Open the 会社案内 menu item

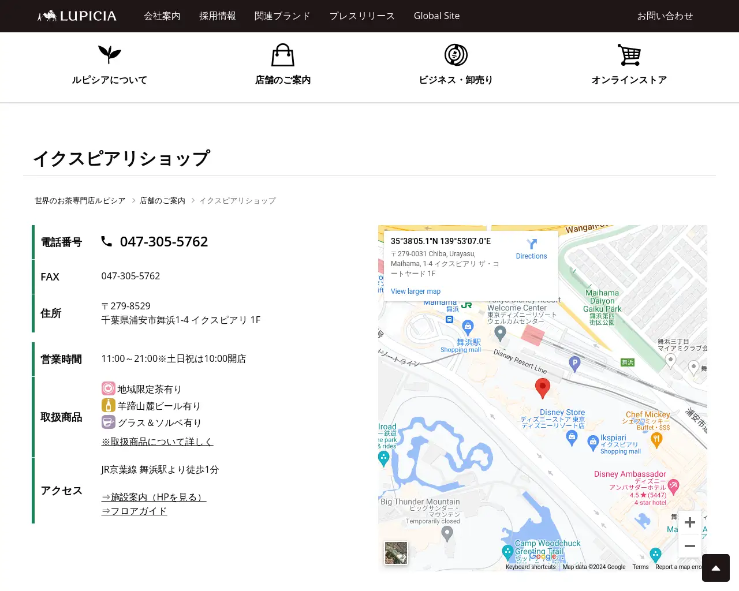162,16
